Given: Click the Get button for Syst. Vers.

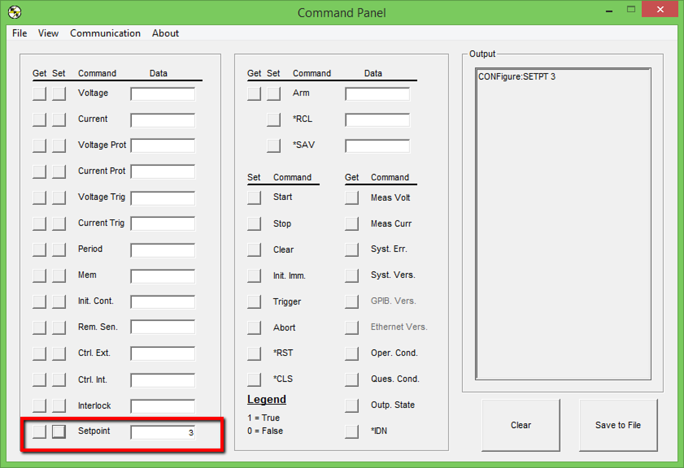Looking at the screenshot, I should coord(352,276).
